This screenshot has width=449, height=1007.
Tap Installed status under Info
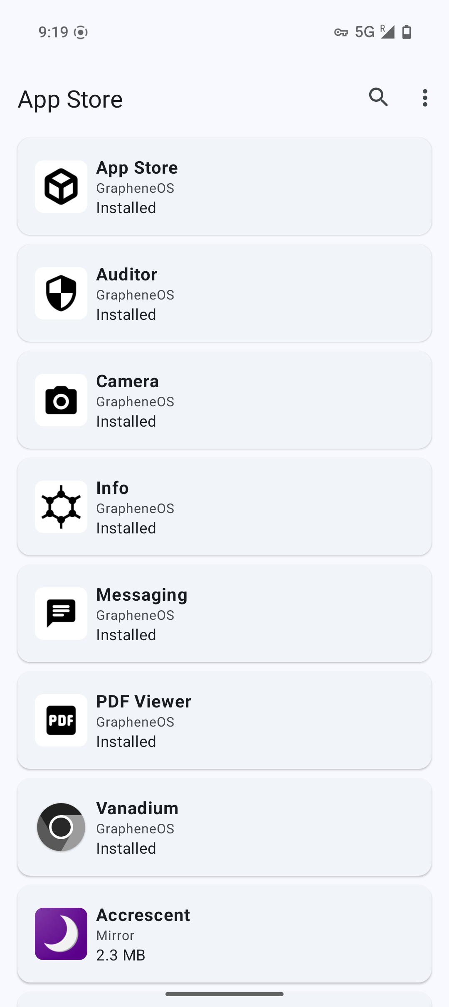[x=126, y=528]
